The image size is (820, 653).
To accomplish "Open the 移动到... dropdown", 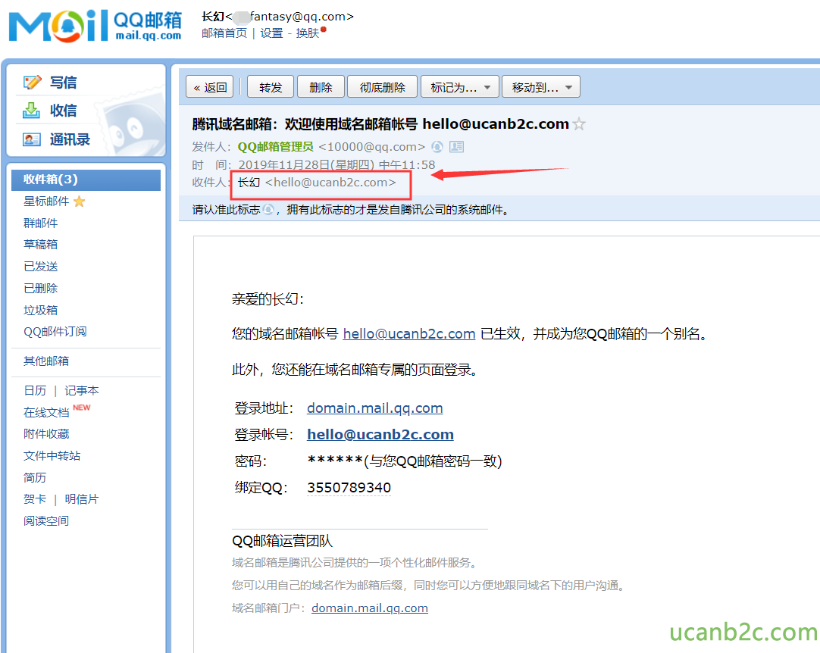I will (x=541, y=87).
